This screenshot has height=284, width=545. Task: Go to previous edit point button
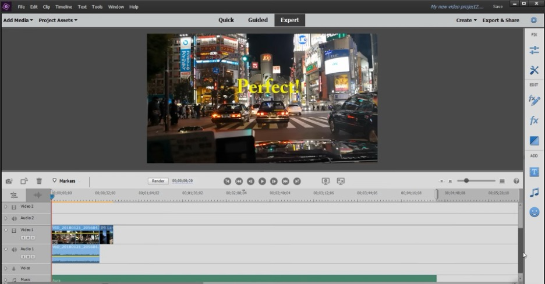coord(227,181)
